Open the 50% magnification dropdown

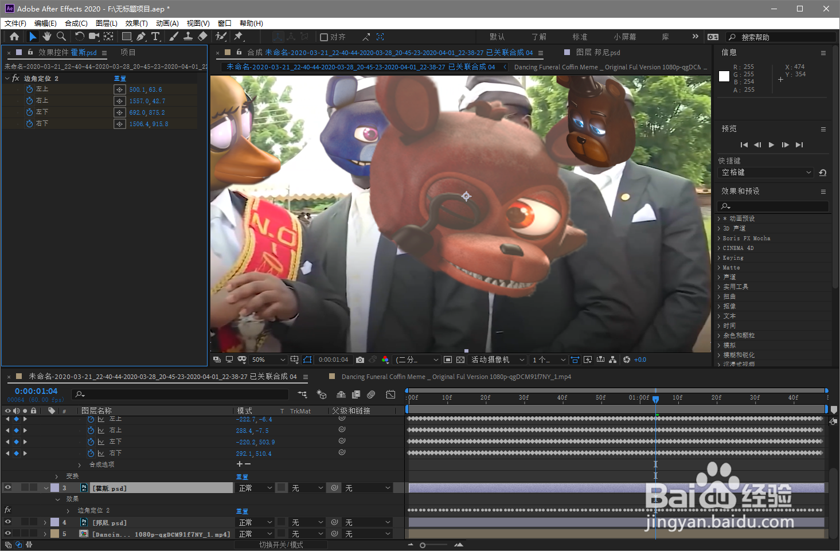pyautogui.click(x=268, y=359)
